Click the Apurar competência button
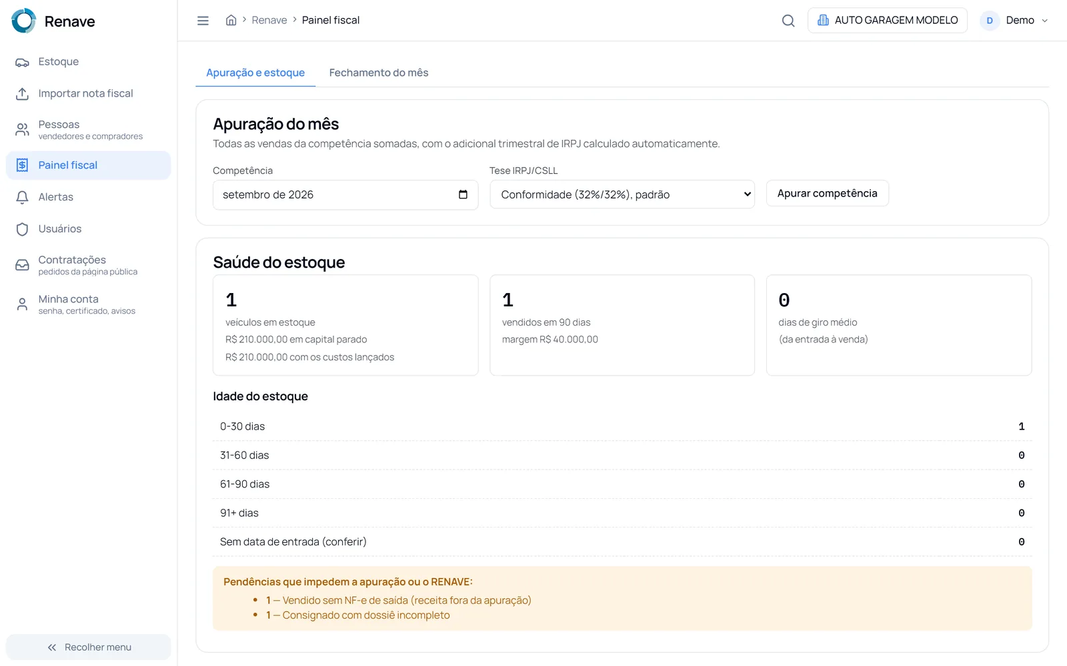1067x666 pixels. click(827, 193)
